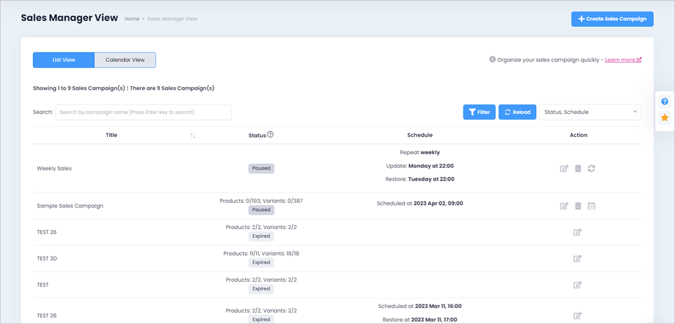
Task: Open the blue help question icon
Action: (x=665, y=102)
